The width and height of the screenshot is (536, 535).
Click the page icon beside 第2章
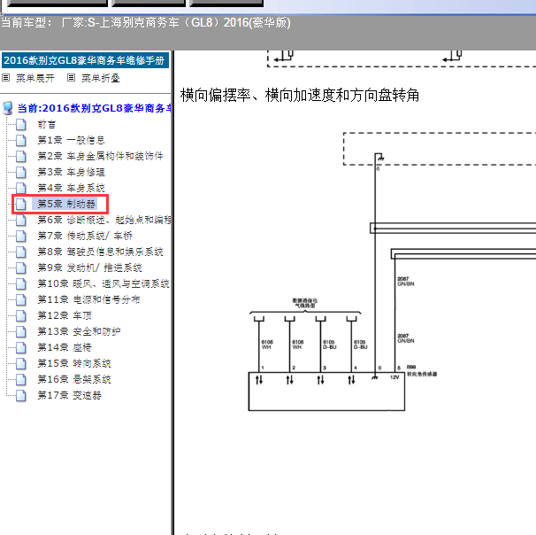pos(21,157)
